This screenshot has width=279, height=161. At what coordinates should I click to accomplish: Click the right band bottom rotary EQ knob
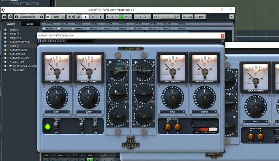[x=144, y=116]
